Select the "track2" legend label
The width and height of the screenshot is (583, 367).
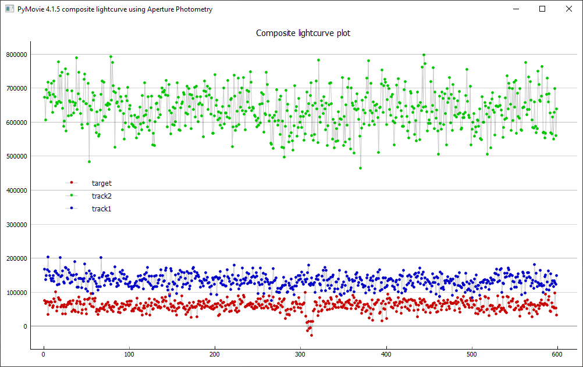pyautogui.click(x=101, y=196)
